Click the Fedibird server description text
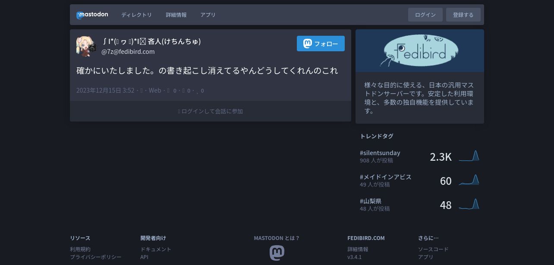 pos(419,98)
